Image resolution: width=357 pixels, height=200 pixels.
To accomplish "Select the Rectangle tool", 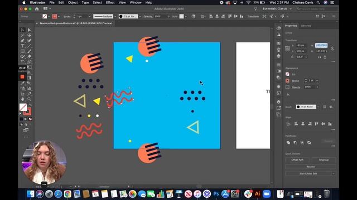I will [x=22, y=51].
